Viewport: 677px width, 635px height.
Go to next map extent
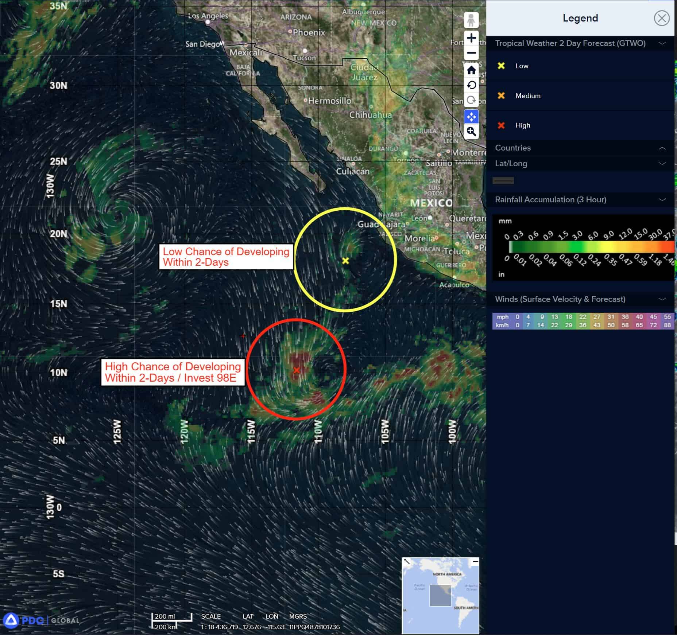coord(471,100)
